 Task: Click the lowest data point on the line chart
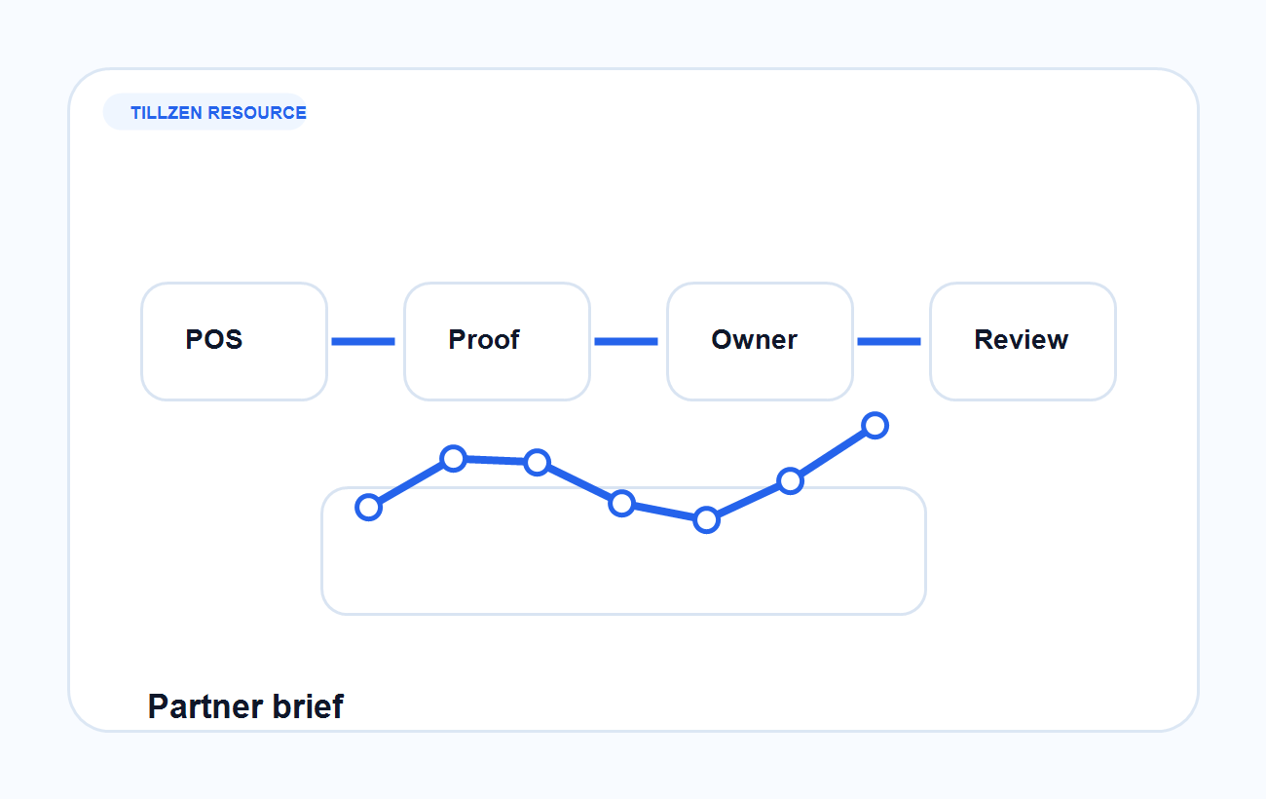(x=706, y=519)
